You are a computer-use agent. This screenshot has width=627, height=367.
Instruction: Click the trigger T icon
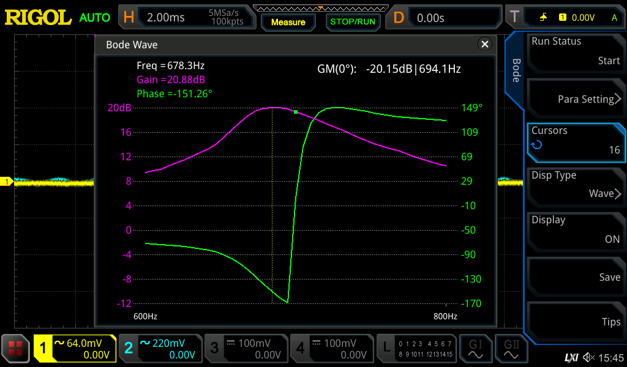click(514, 17)
